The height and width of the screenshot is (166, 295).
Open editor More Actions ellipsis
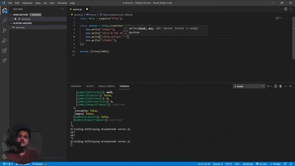[291, 9]
